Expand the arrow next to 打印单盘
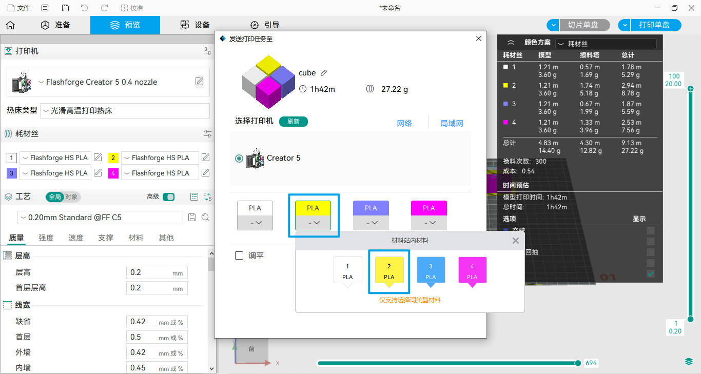Screen dimensions: 701x374 coord(624,25)
